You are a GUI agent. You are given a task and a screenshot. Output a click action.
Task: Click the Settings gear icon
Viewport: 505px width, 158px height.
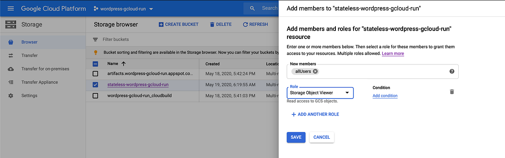[11, 96]
